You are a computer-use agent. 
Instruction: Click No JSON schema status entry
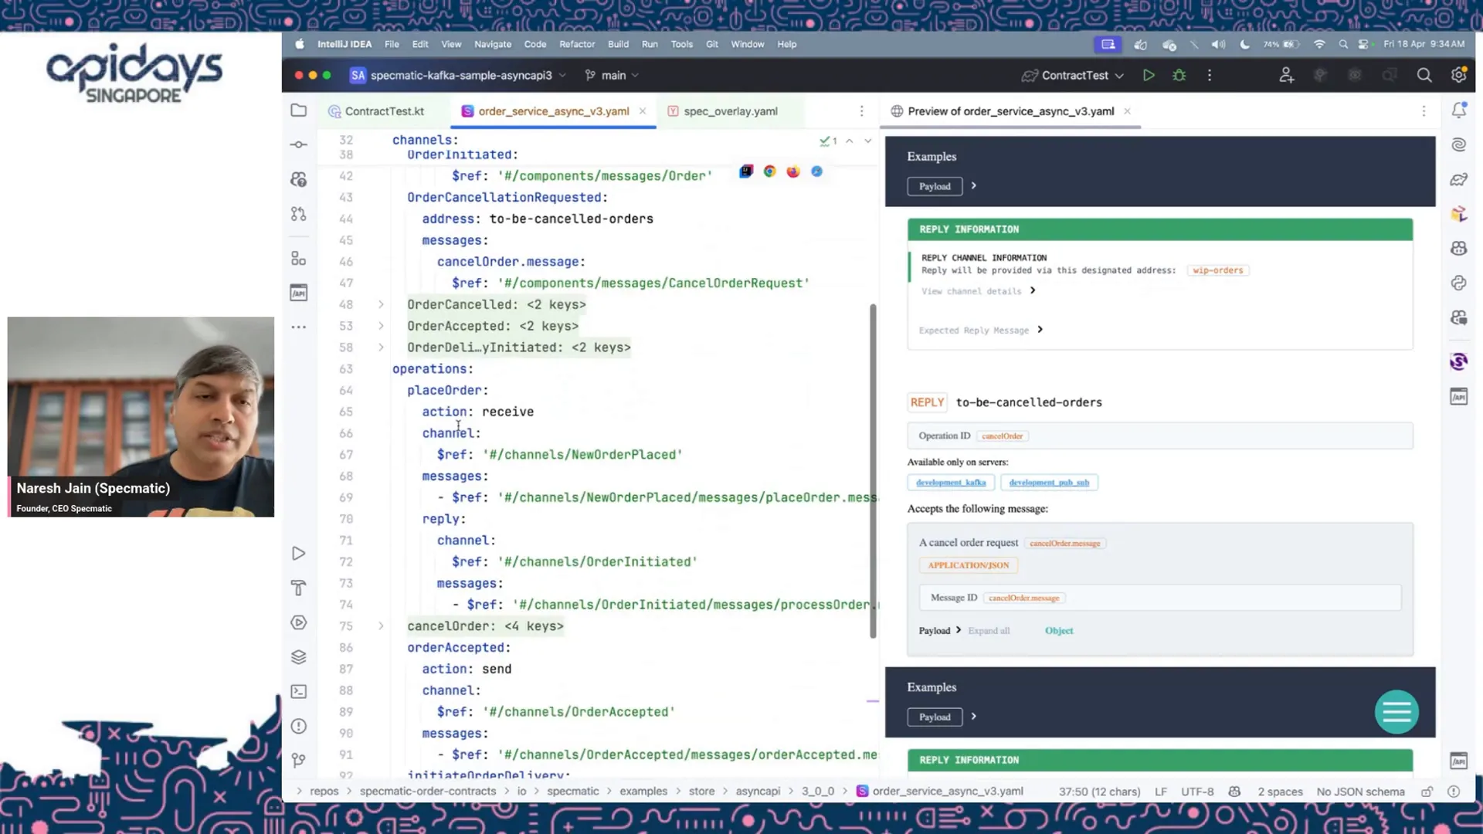pos(1360,792)
